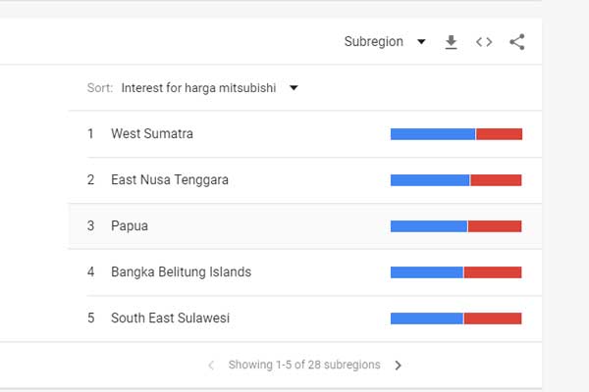Click West Sumatra red interest bar
Image resolution: width=589 pixels, height=392 pixels.
(500, 134)
